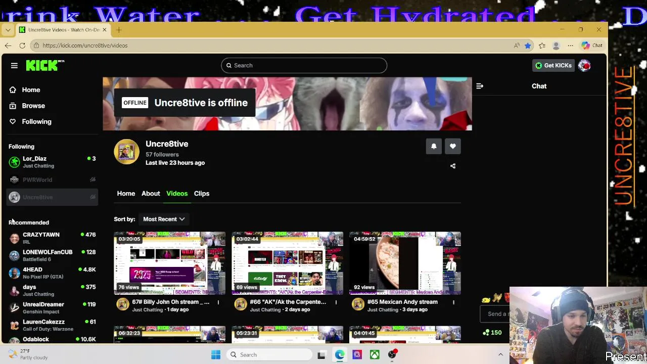The width and height of the screenshot is (647, 364).
Task: Open the browser Favorites list
Action: pos(542,45)
